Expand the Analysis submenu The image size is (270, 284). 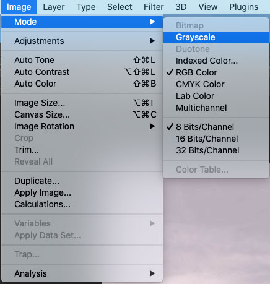pyautogui.click(x=82, y=273)
